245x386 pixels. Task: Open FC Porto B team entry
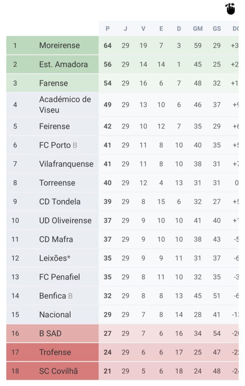click(58, 145)
